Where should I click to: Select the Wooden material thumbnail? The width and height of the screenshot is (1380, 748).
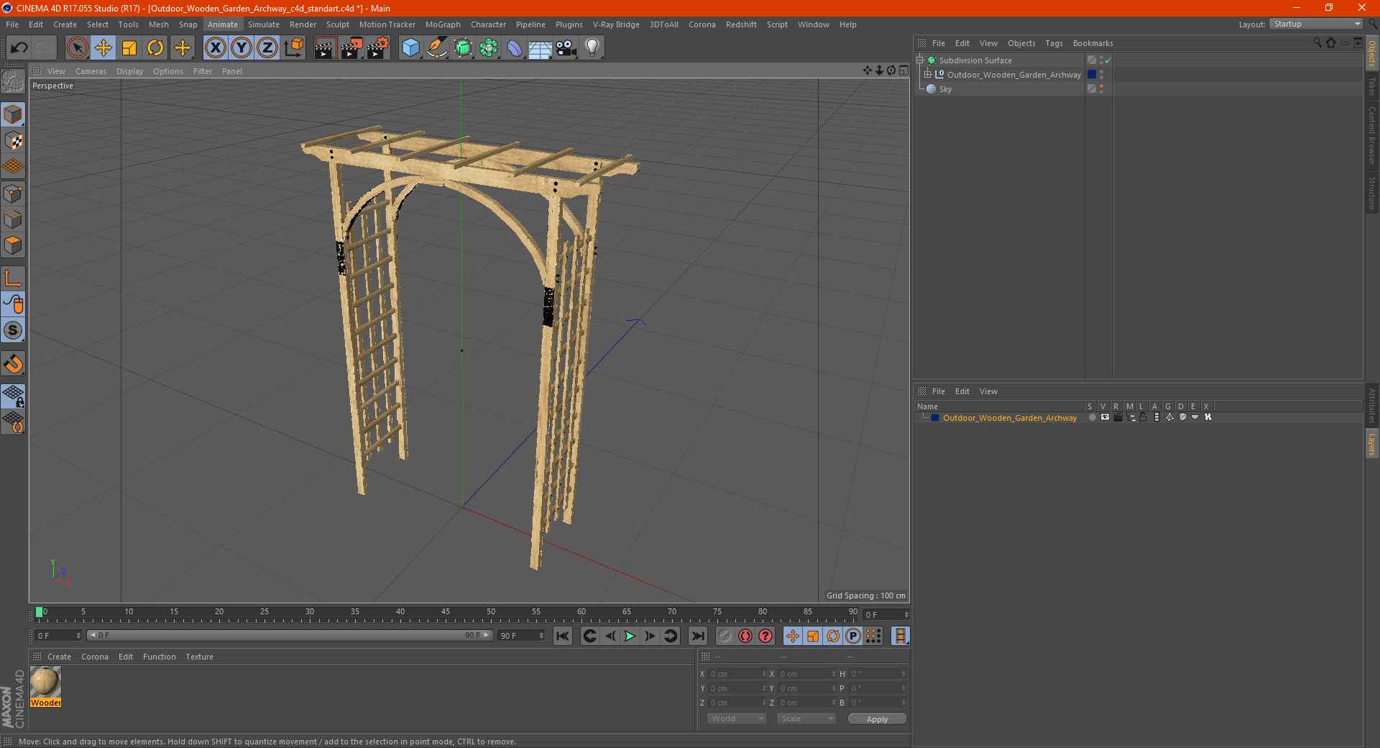click(x=45, y=682)
